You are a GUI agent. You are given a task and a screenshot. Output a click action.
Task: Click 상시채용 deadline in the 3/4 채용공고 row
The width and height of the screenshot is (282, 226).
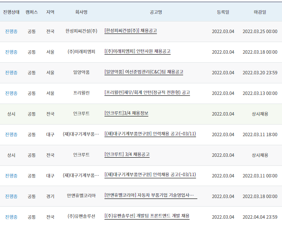point(260,155)
